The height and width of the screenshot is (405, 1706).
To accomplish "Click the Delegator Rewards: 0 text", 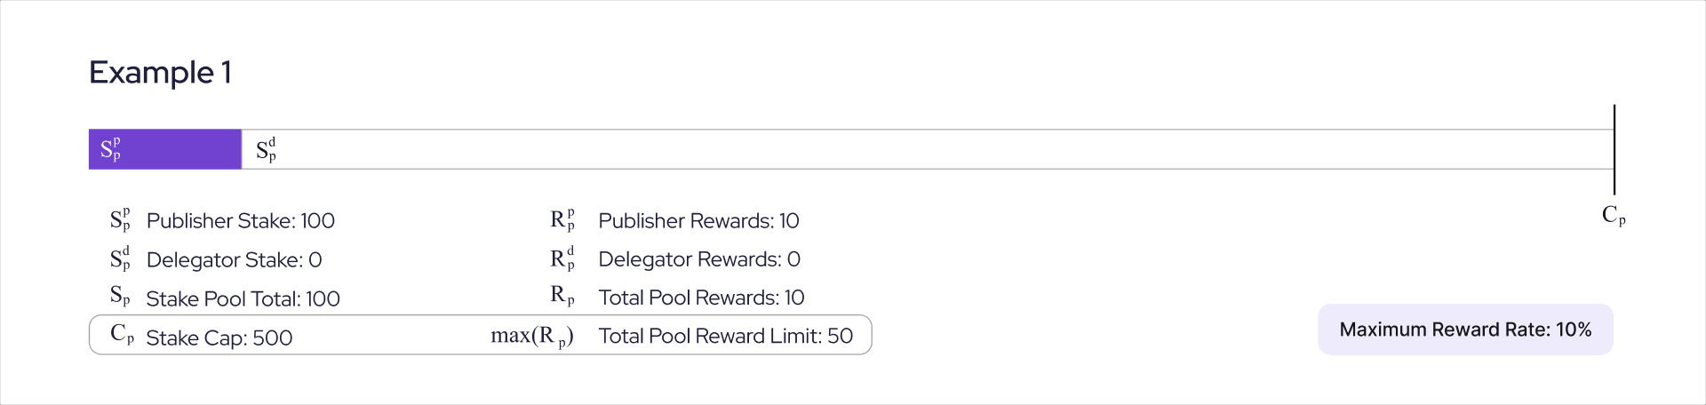I will [x=698, y=259].
